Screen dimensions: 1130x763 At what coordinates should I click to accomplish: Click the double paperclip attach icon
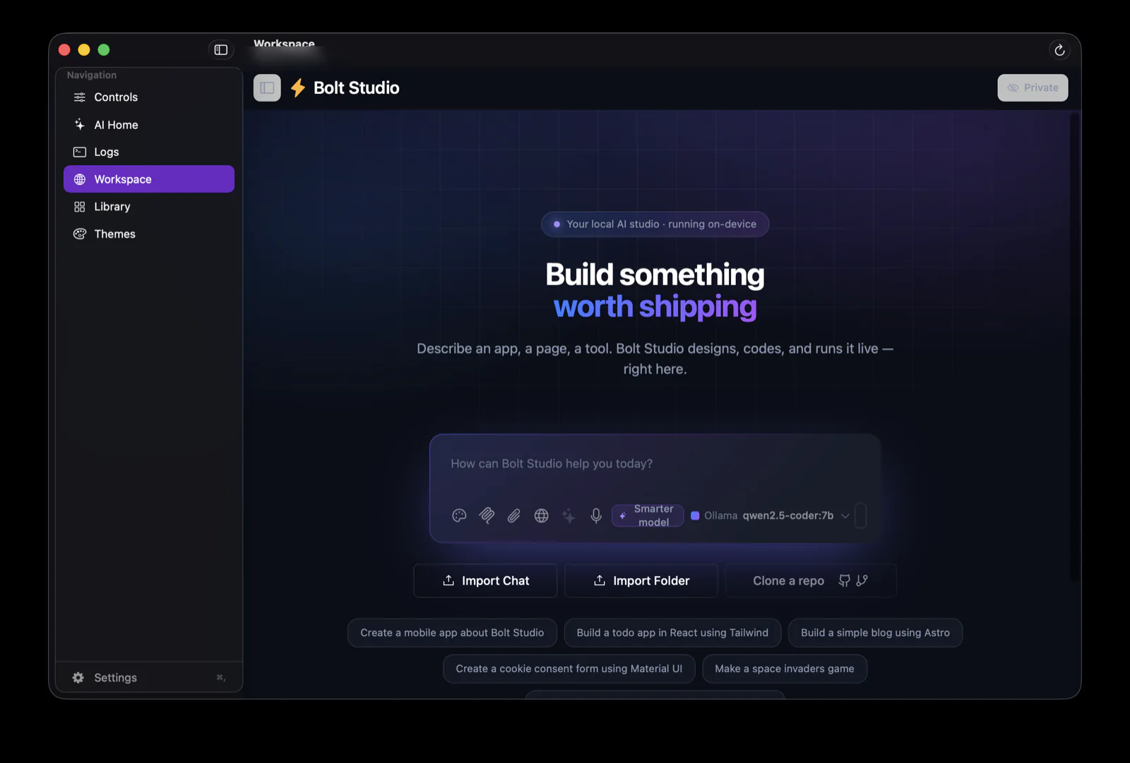click(x=487, y=516)
